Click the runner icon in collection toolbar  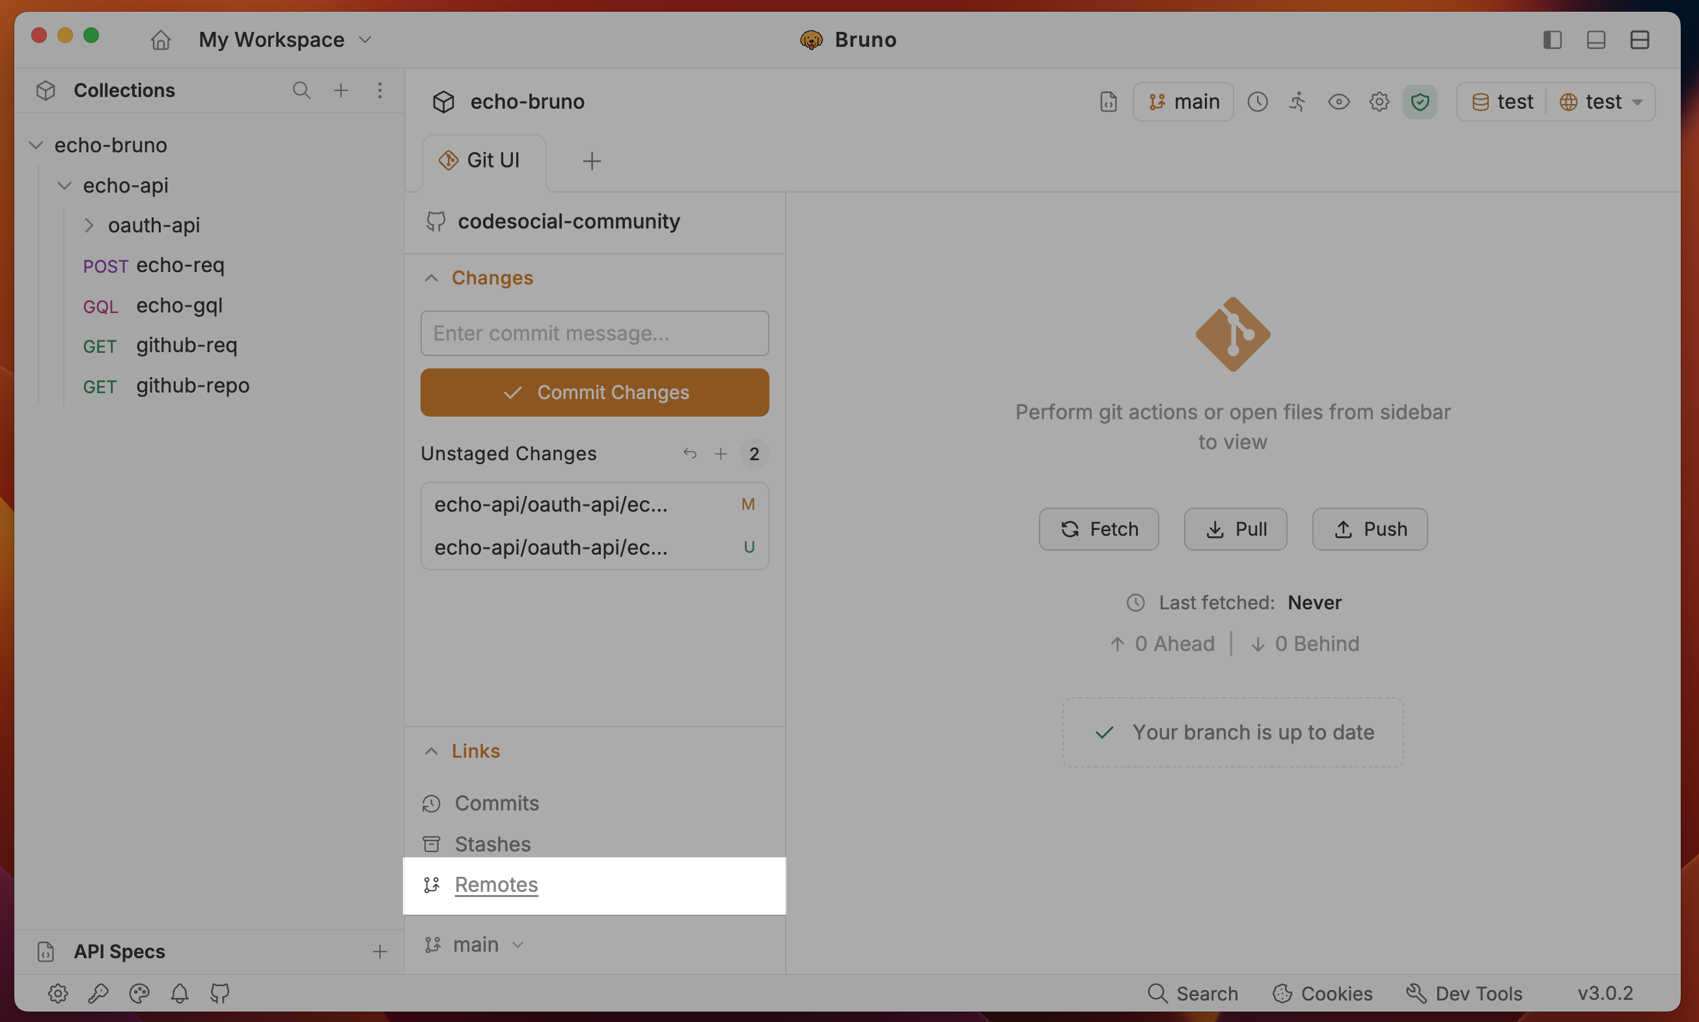[1297, 102]
